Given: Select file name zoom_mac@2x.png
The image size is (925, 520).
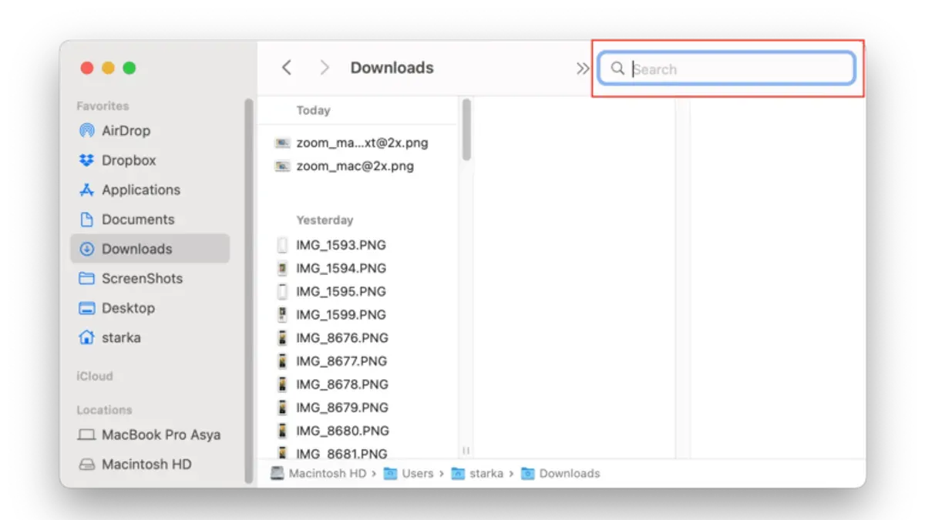Looking at the screenshot, I should coord(355,166).
